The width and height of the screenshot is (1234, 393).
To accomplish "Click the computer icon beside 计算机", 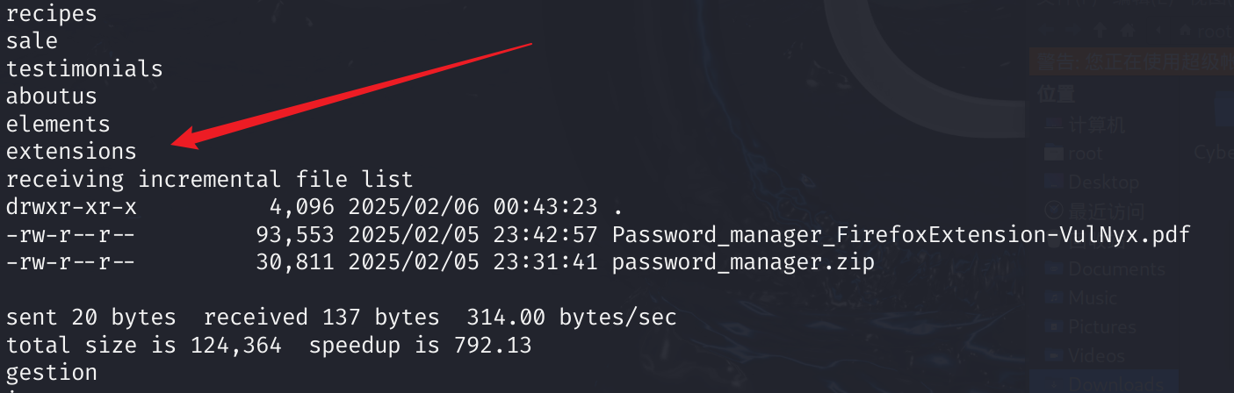I will click(1053, 125).
